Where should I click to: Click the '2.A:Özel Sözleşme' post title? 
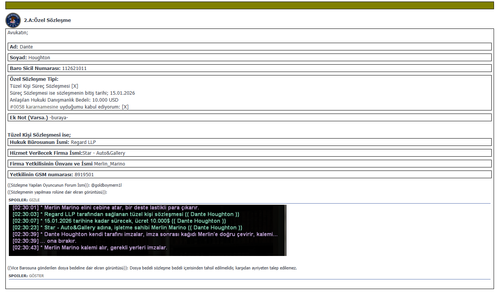[47, 20]
